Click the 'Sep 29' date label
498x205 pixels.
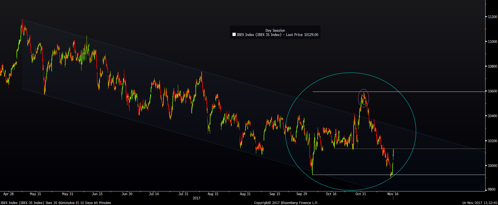click(302, 194)
